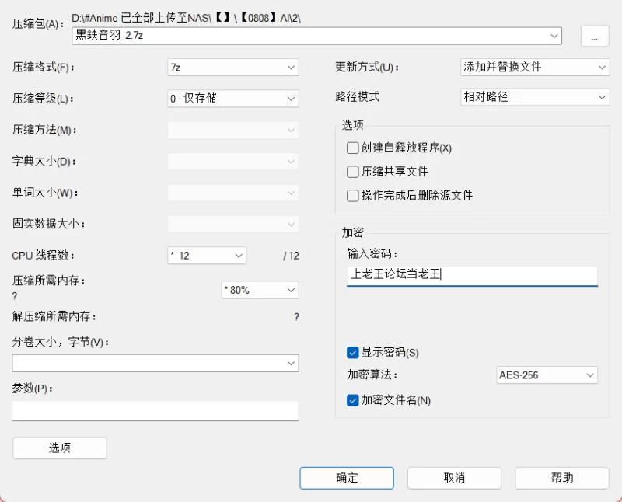Click the 解压缩所需内存 label
Image resolution: width=622 pixels, height=502 pixels.
pyautogui.click(x=54, y=316)
